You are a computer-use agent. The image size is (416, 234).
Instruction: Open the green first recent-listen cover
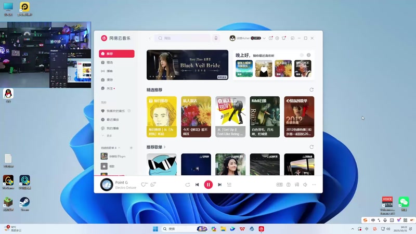pyautogui.click(x=244, y=69)
